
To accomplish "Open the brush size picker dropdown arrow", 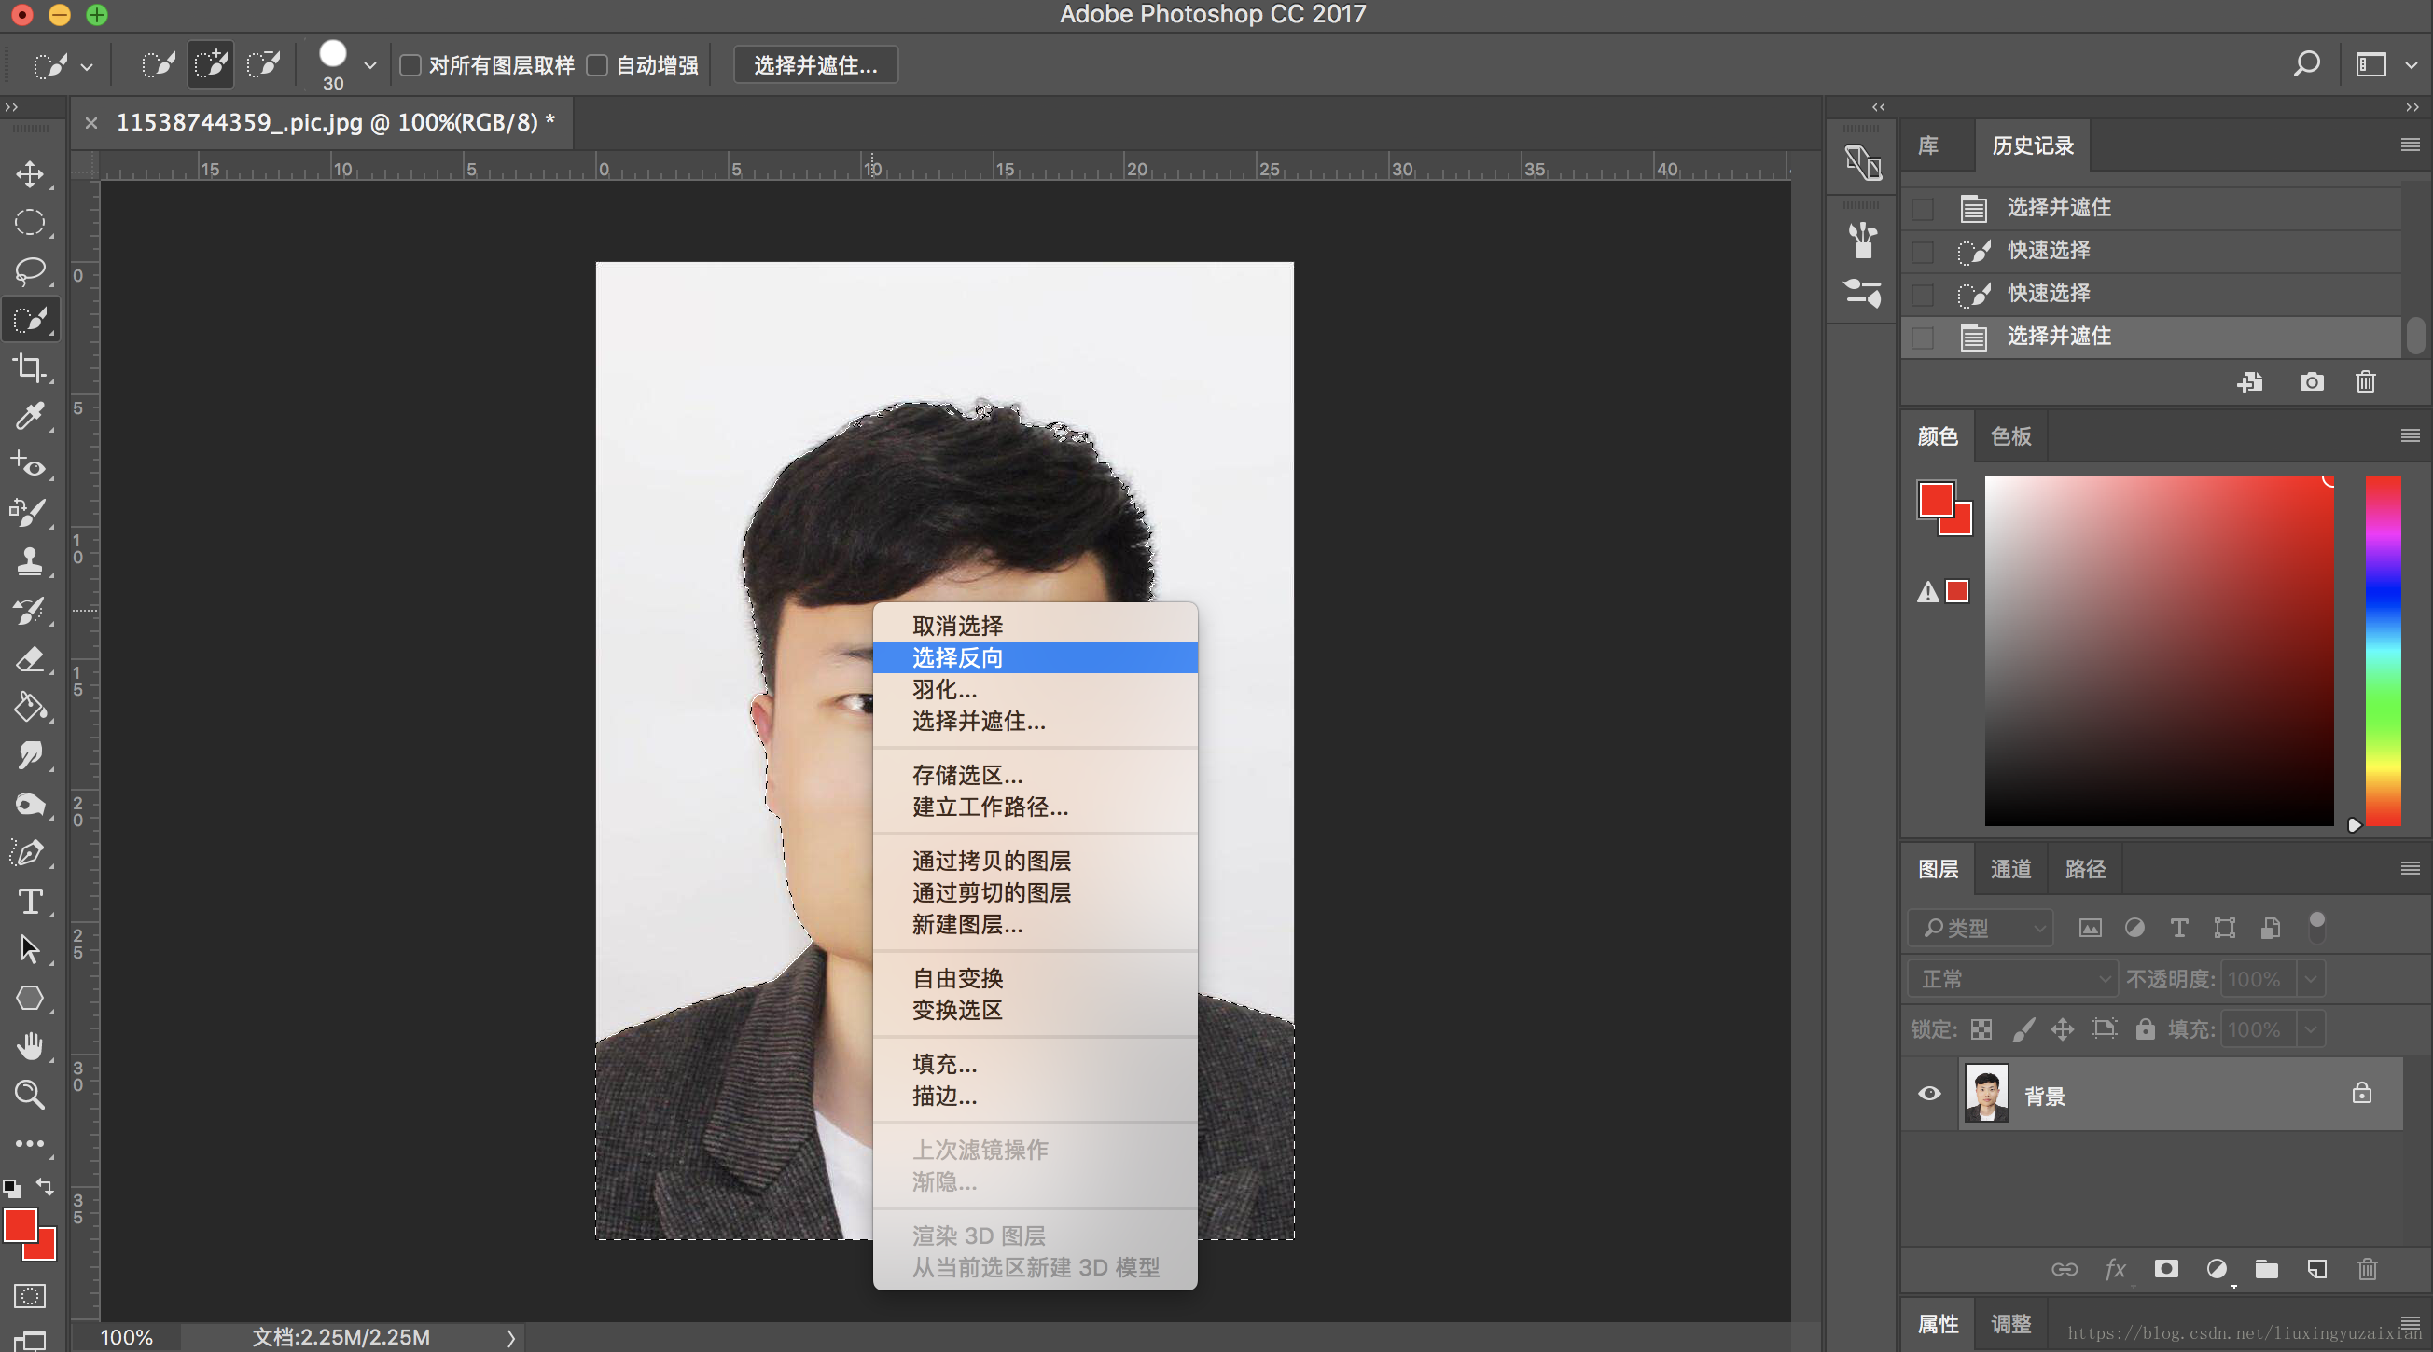I will point(370,65).
